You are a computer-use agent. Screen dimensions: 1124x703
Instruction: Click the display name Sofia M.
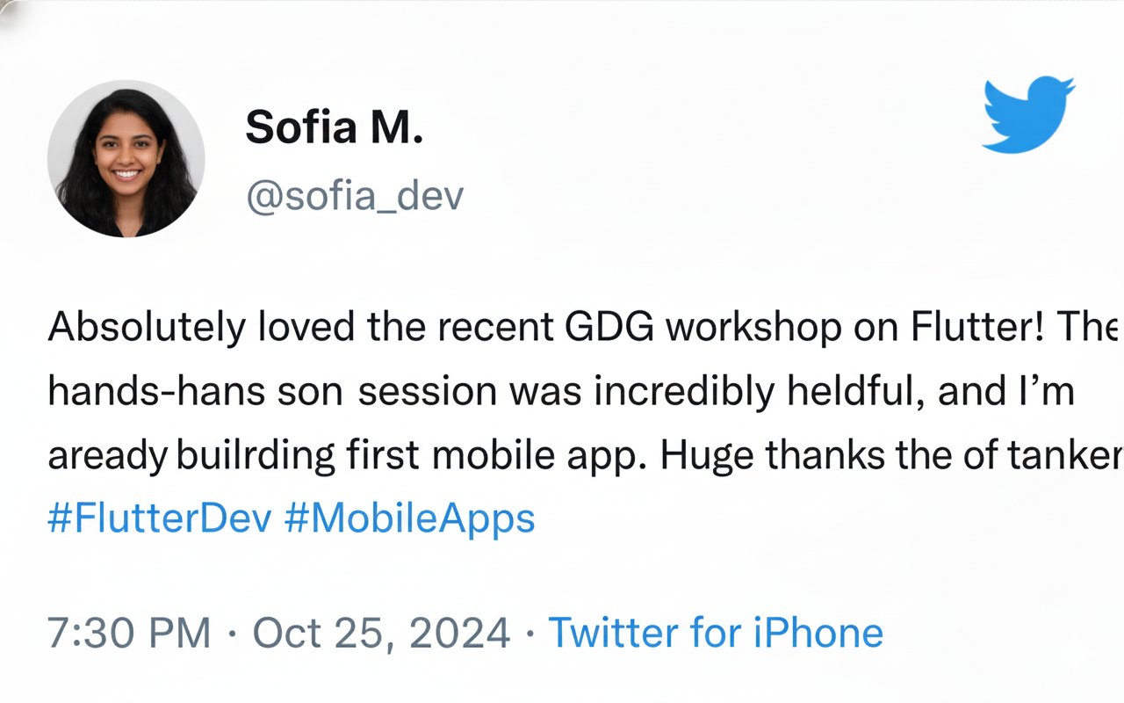pos(334,127)
